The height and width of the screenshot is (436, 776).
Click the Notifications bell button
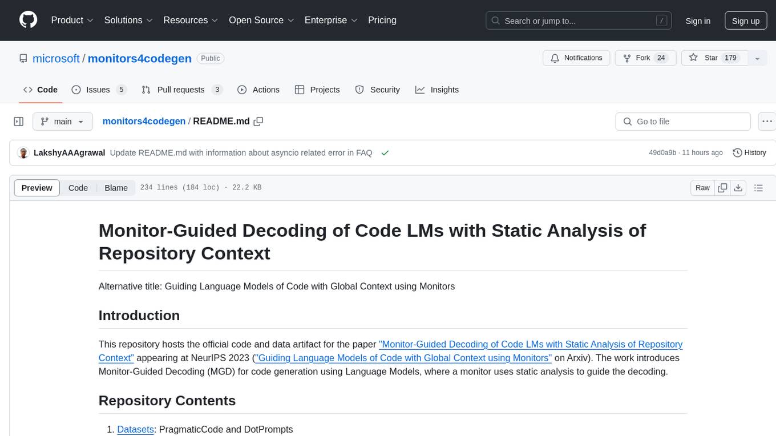[576, 58]
